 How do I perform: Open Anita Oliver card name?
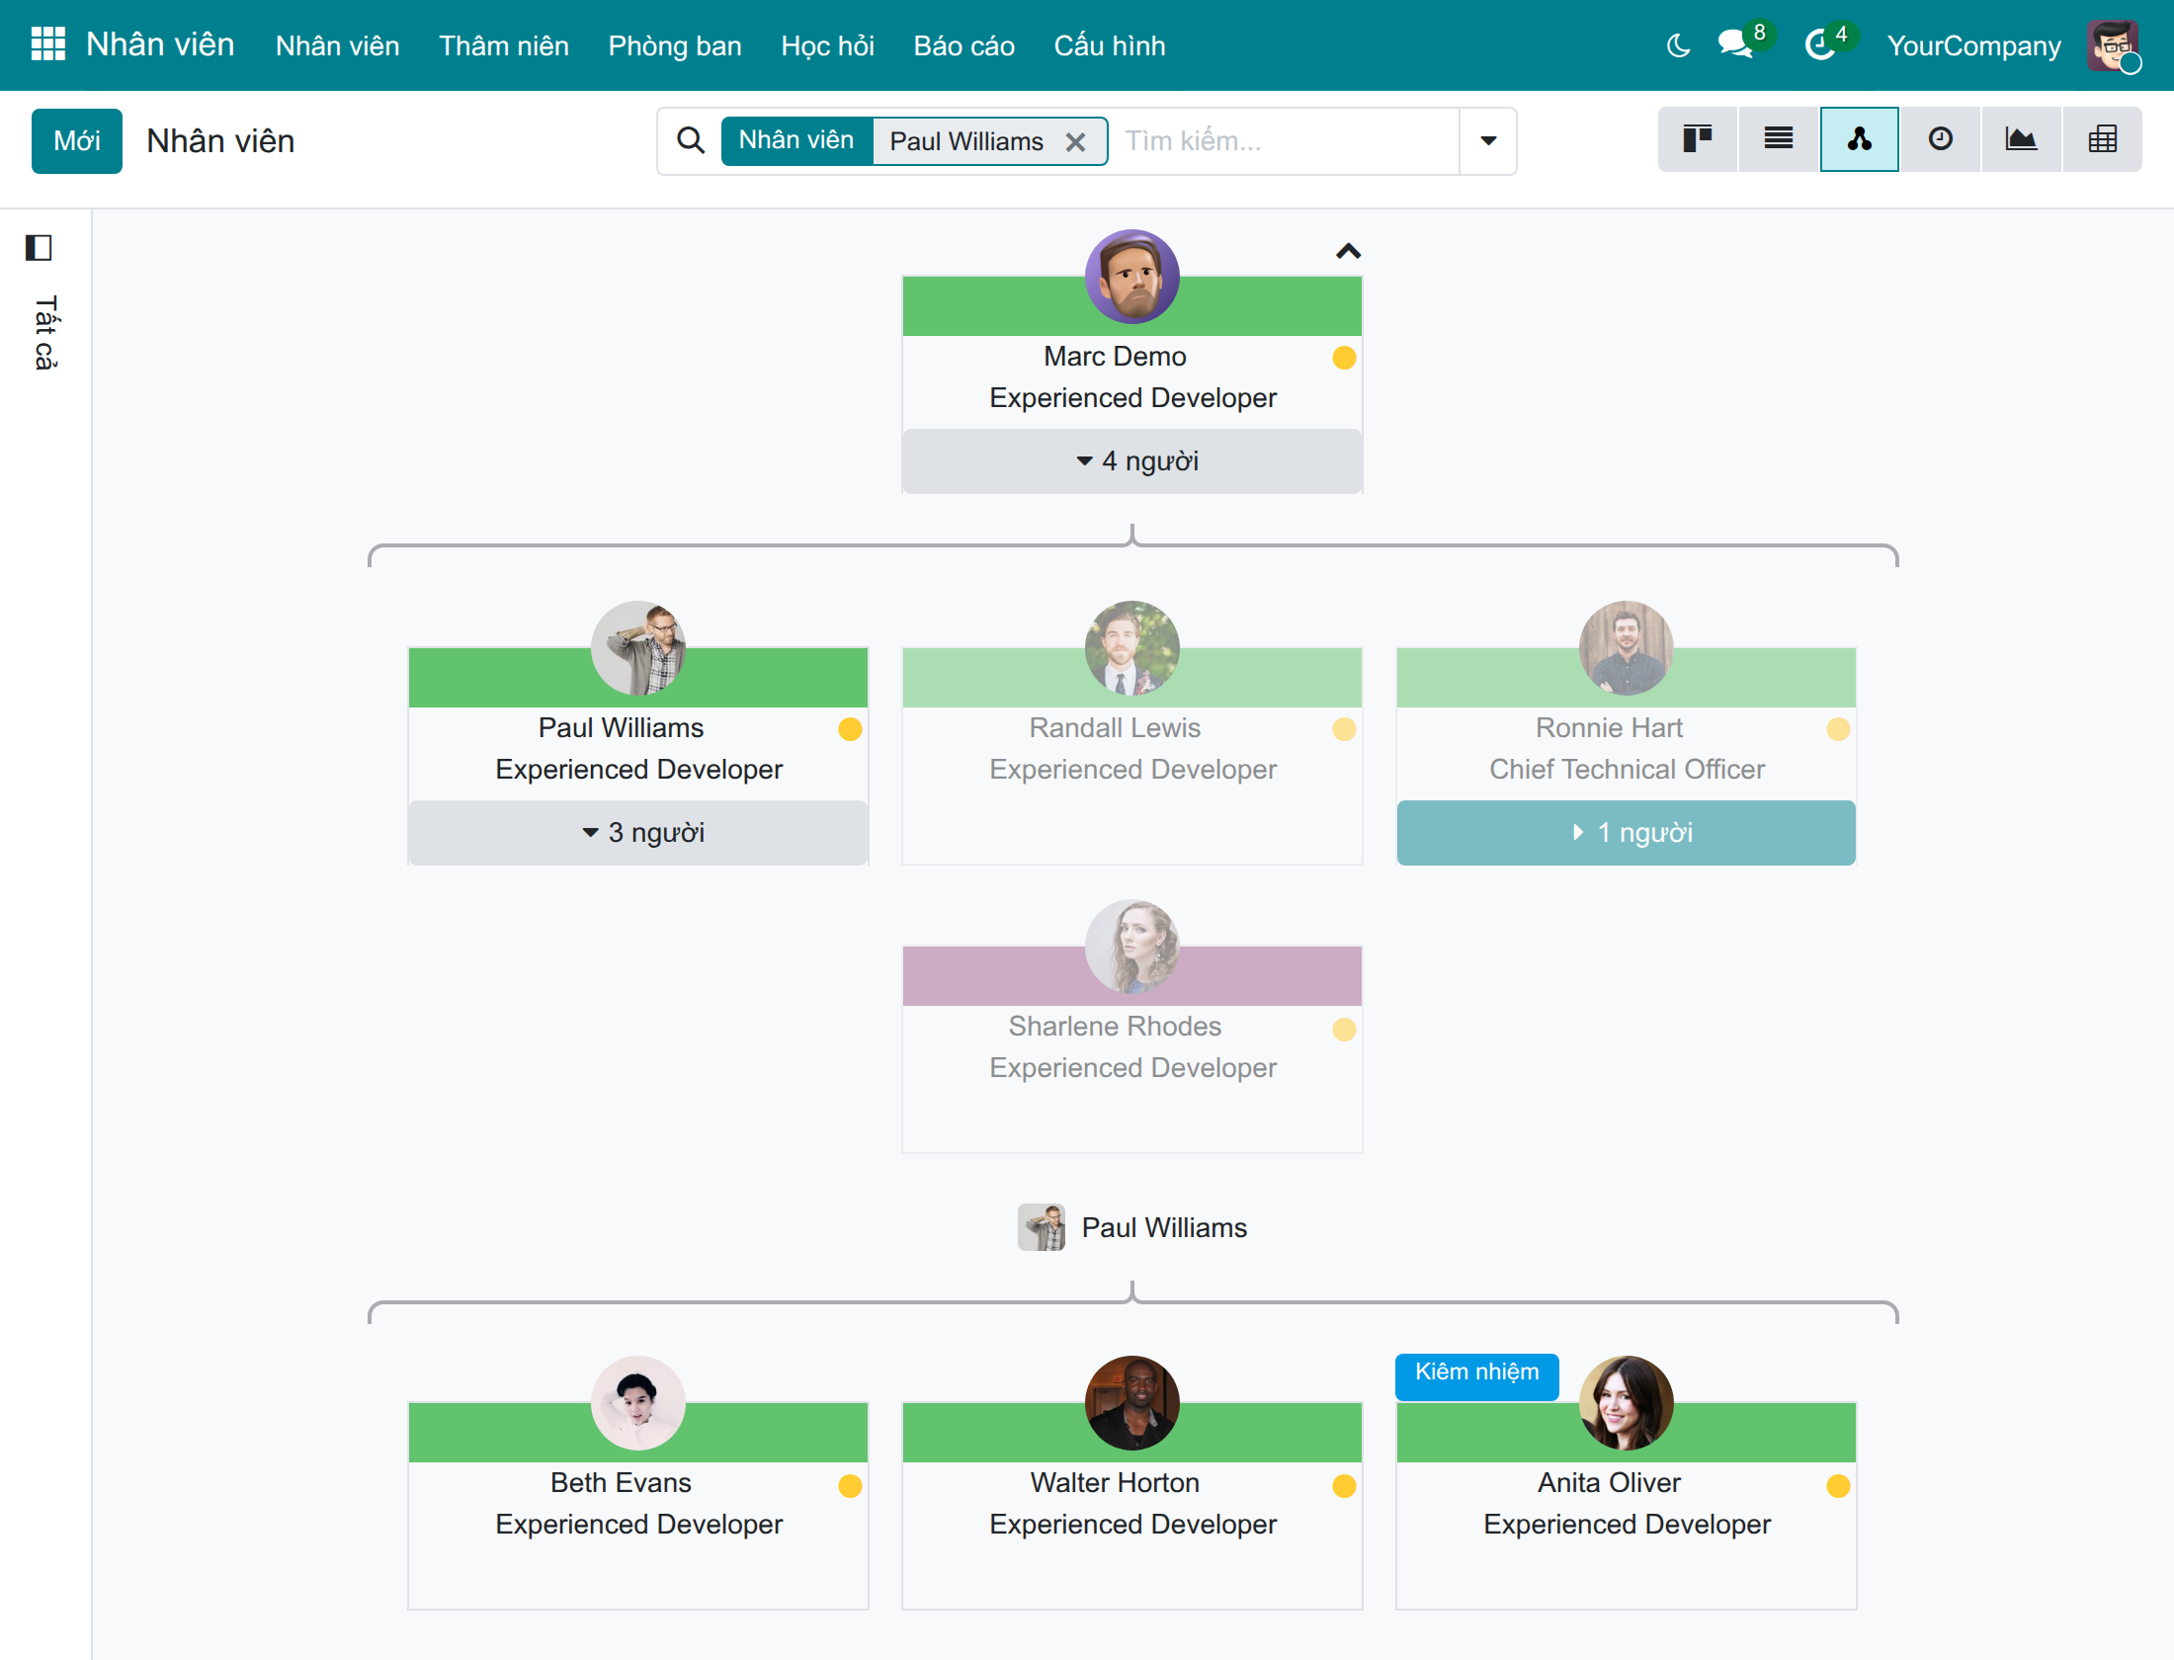point(1609,1482)
